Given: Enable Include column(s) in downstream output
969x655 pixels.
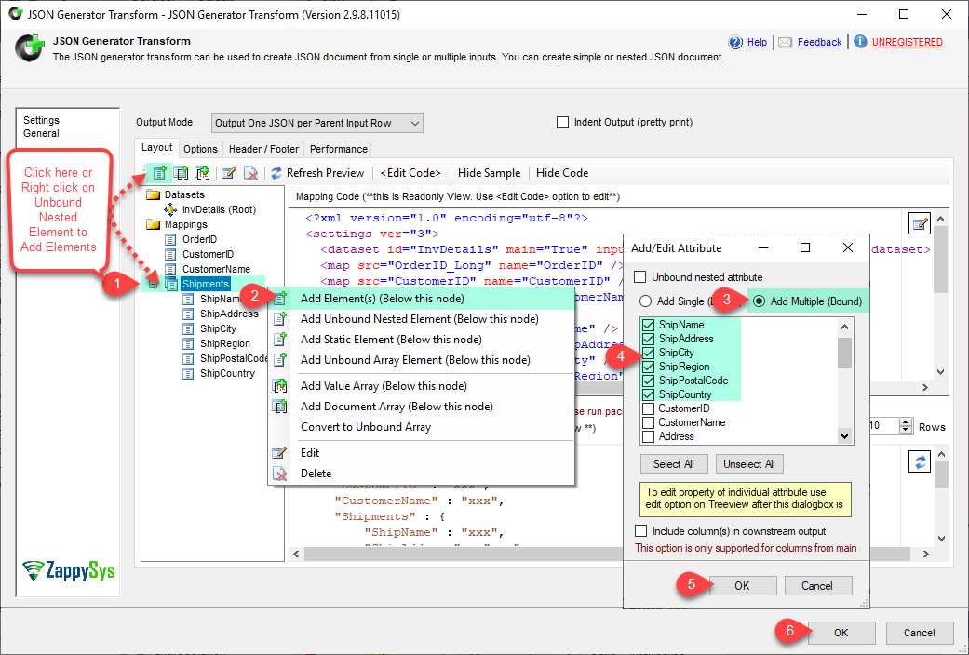Looking at the screenshot, I should 640,531.
